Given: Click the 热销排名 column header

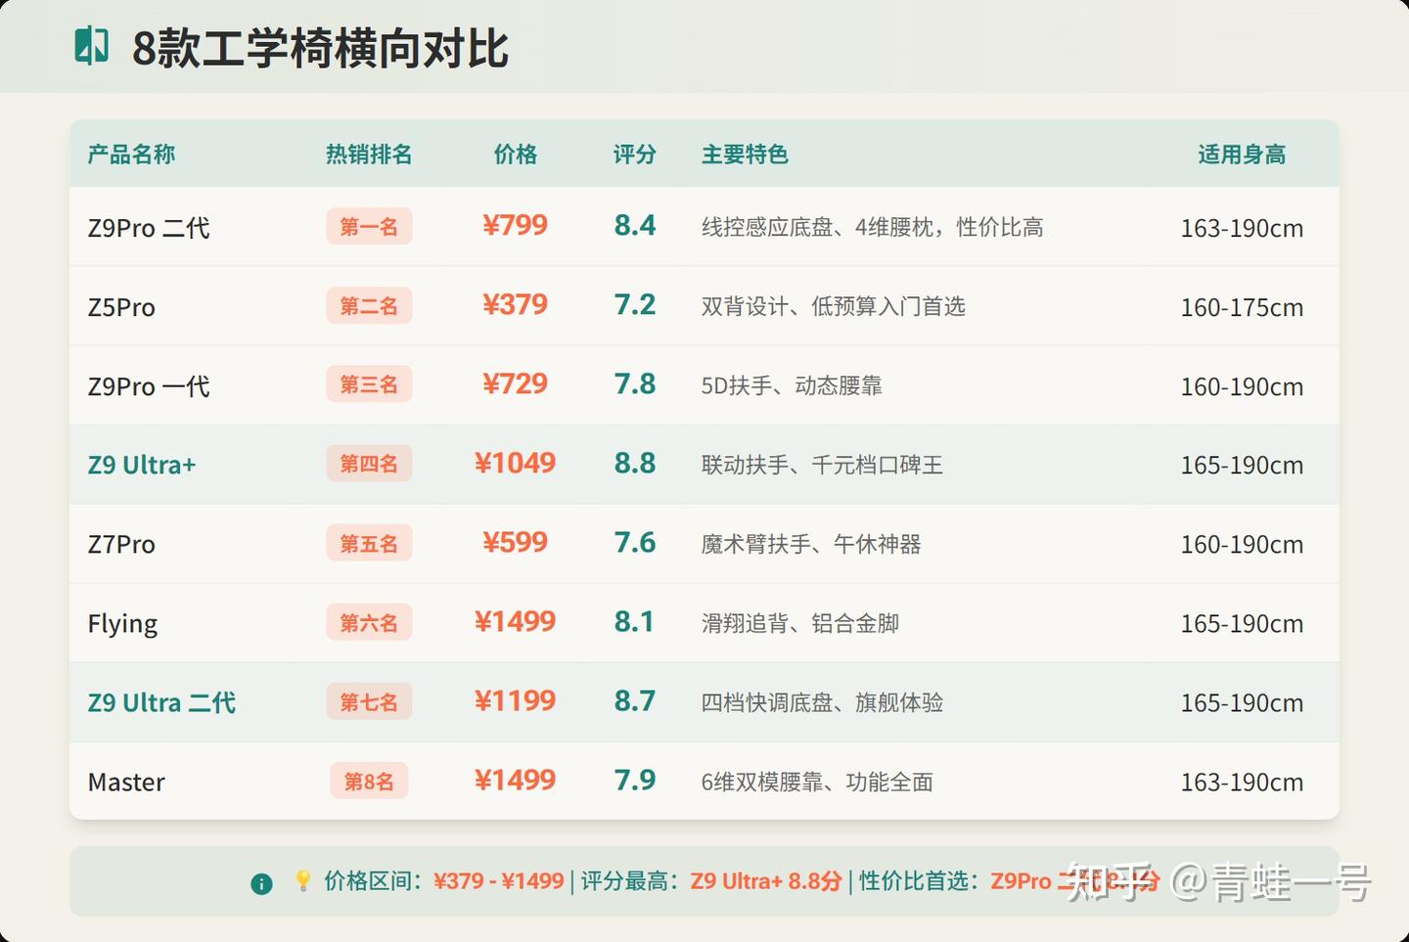Looking at the screenshot, I should tap(369, 154).
